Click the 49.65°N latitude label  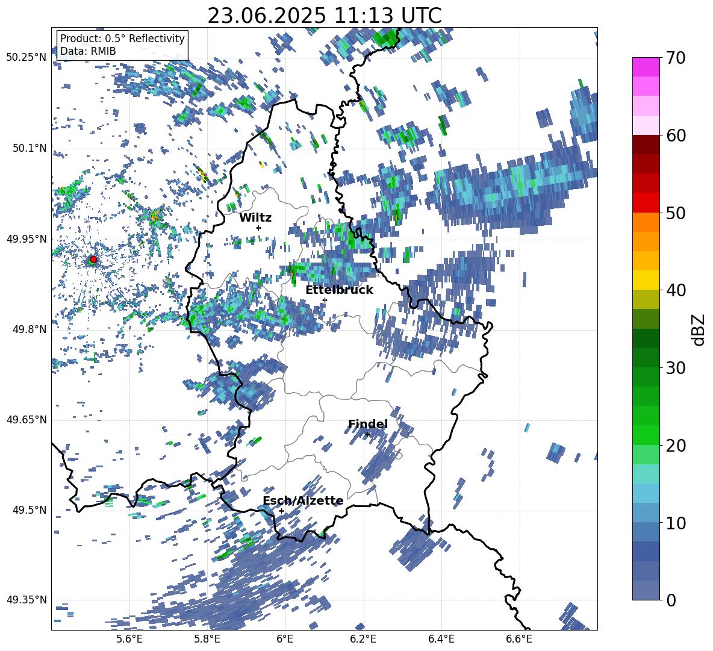click(26, 420)
